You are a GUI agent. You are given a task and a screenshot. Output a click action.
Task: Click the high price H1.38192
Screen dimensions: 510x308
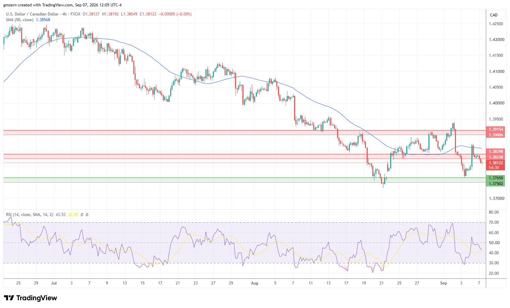110,14
